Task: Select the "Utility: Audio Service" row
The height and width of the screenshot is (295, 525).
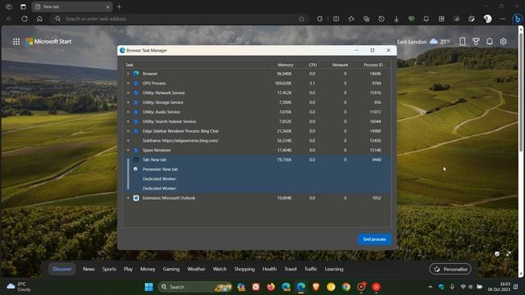Action: pos(257,112)
